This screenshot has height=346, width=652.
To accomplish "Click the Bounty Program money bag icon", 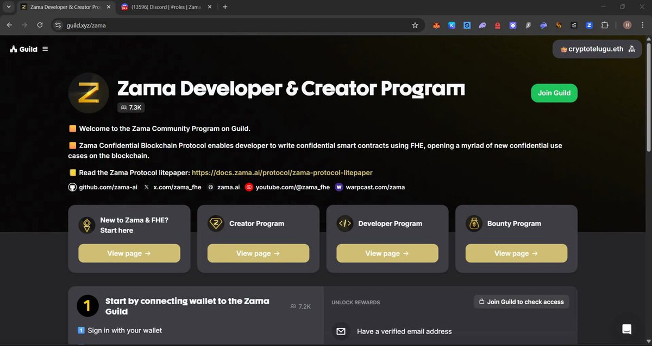I will pos(474,223).
